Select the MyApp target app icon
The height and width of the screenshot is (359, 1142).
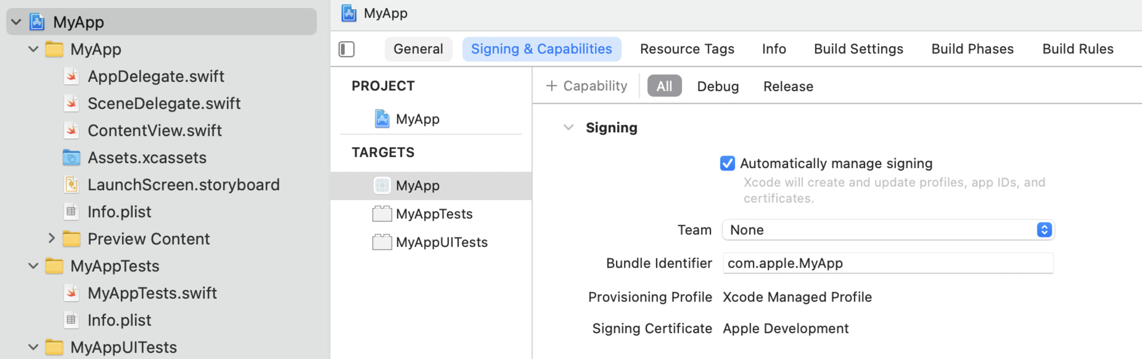382,186
